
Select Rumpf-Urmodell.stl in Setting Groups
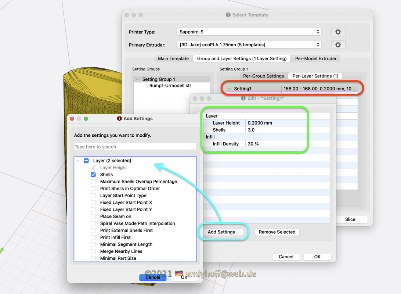pyautogui.click(x=170, y=86)
